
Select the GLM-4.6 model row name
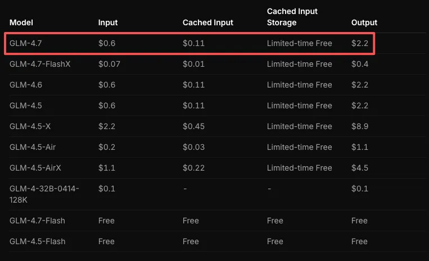[25, 85]
